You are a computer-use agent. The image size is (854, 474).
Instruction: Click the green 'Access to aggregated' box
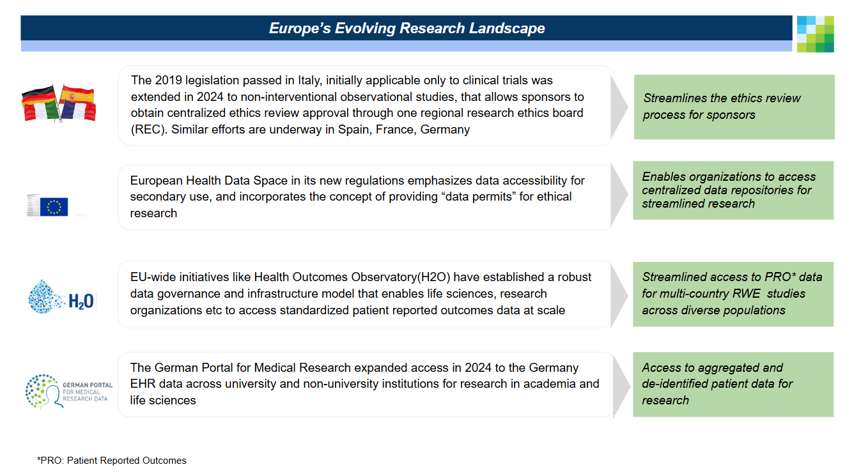pyautogui.click(x=733, y=385)
